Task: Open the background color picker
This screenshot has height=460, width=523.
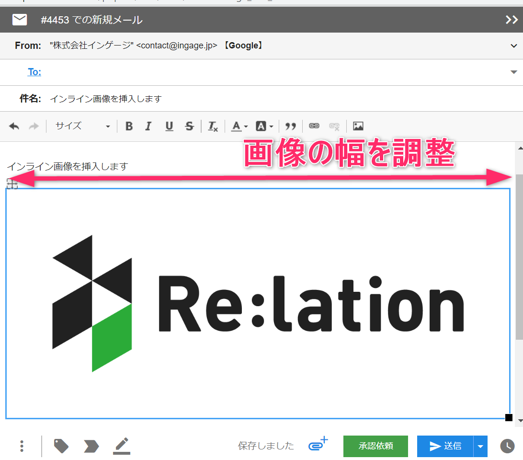Action: [264, 126]
